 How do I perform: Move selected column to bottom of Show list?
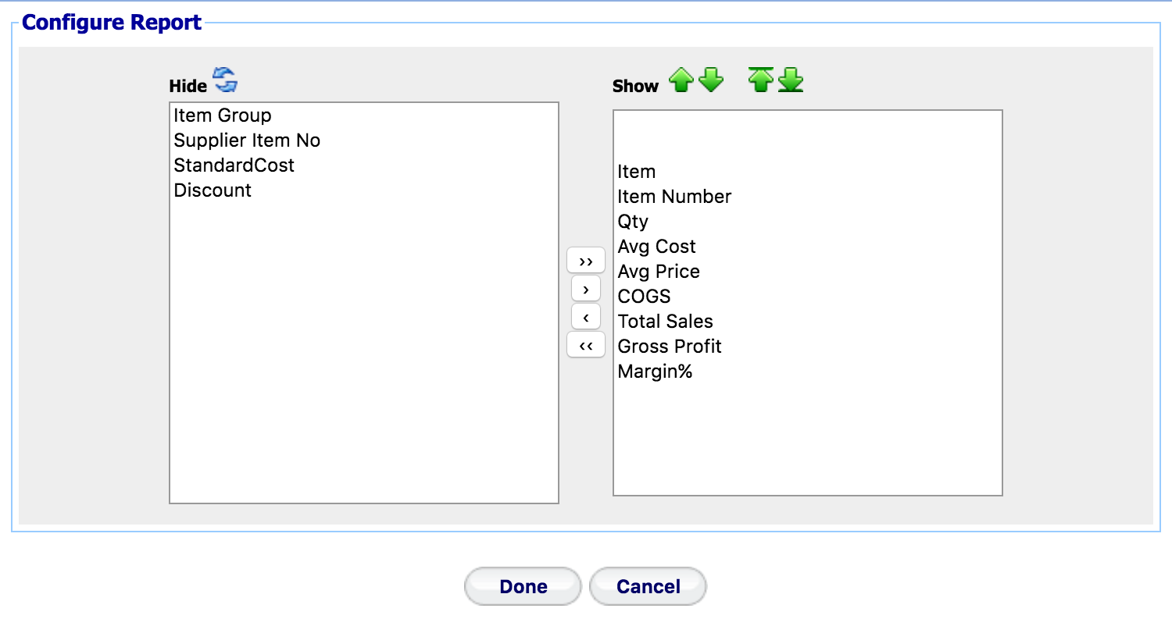point(791,80)
